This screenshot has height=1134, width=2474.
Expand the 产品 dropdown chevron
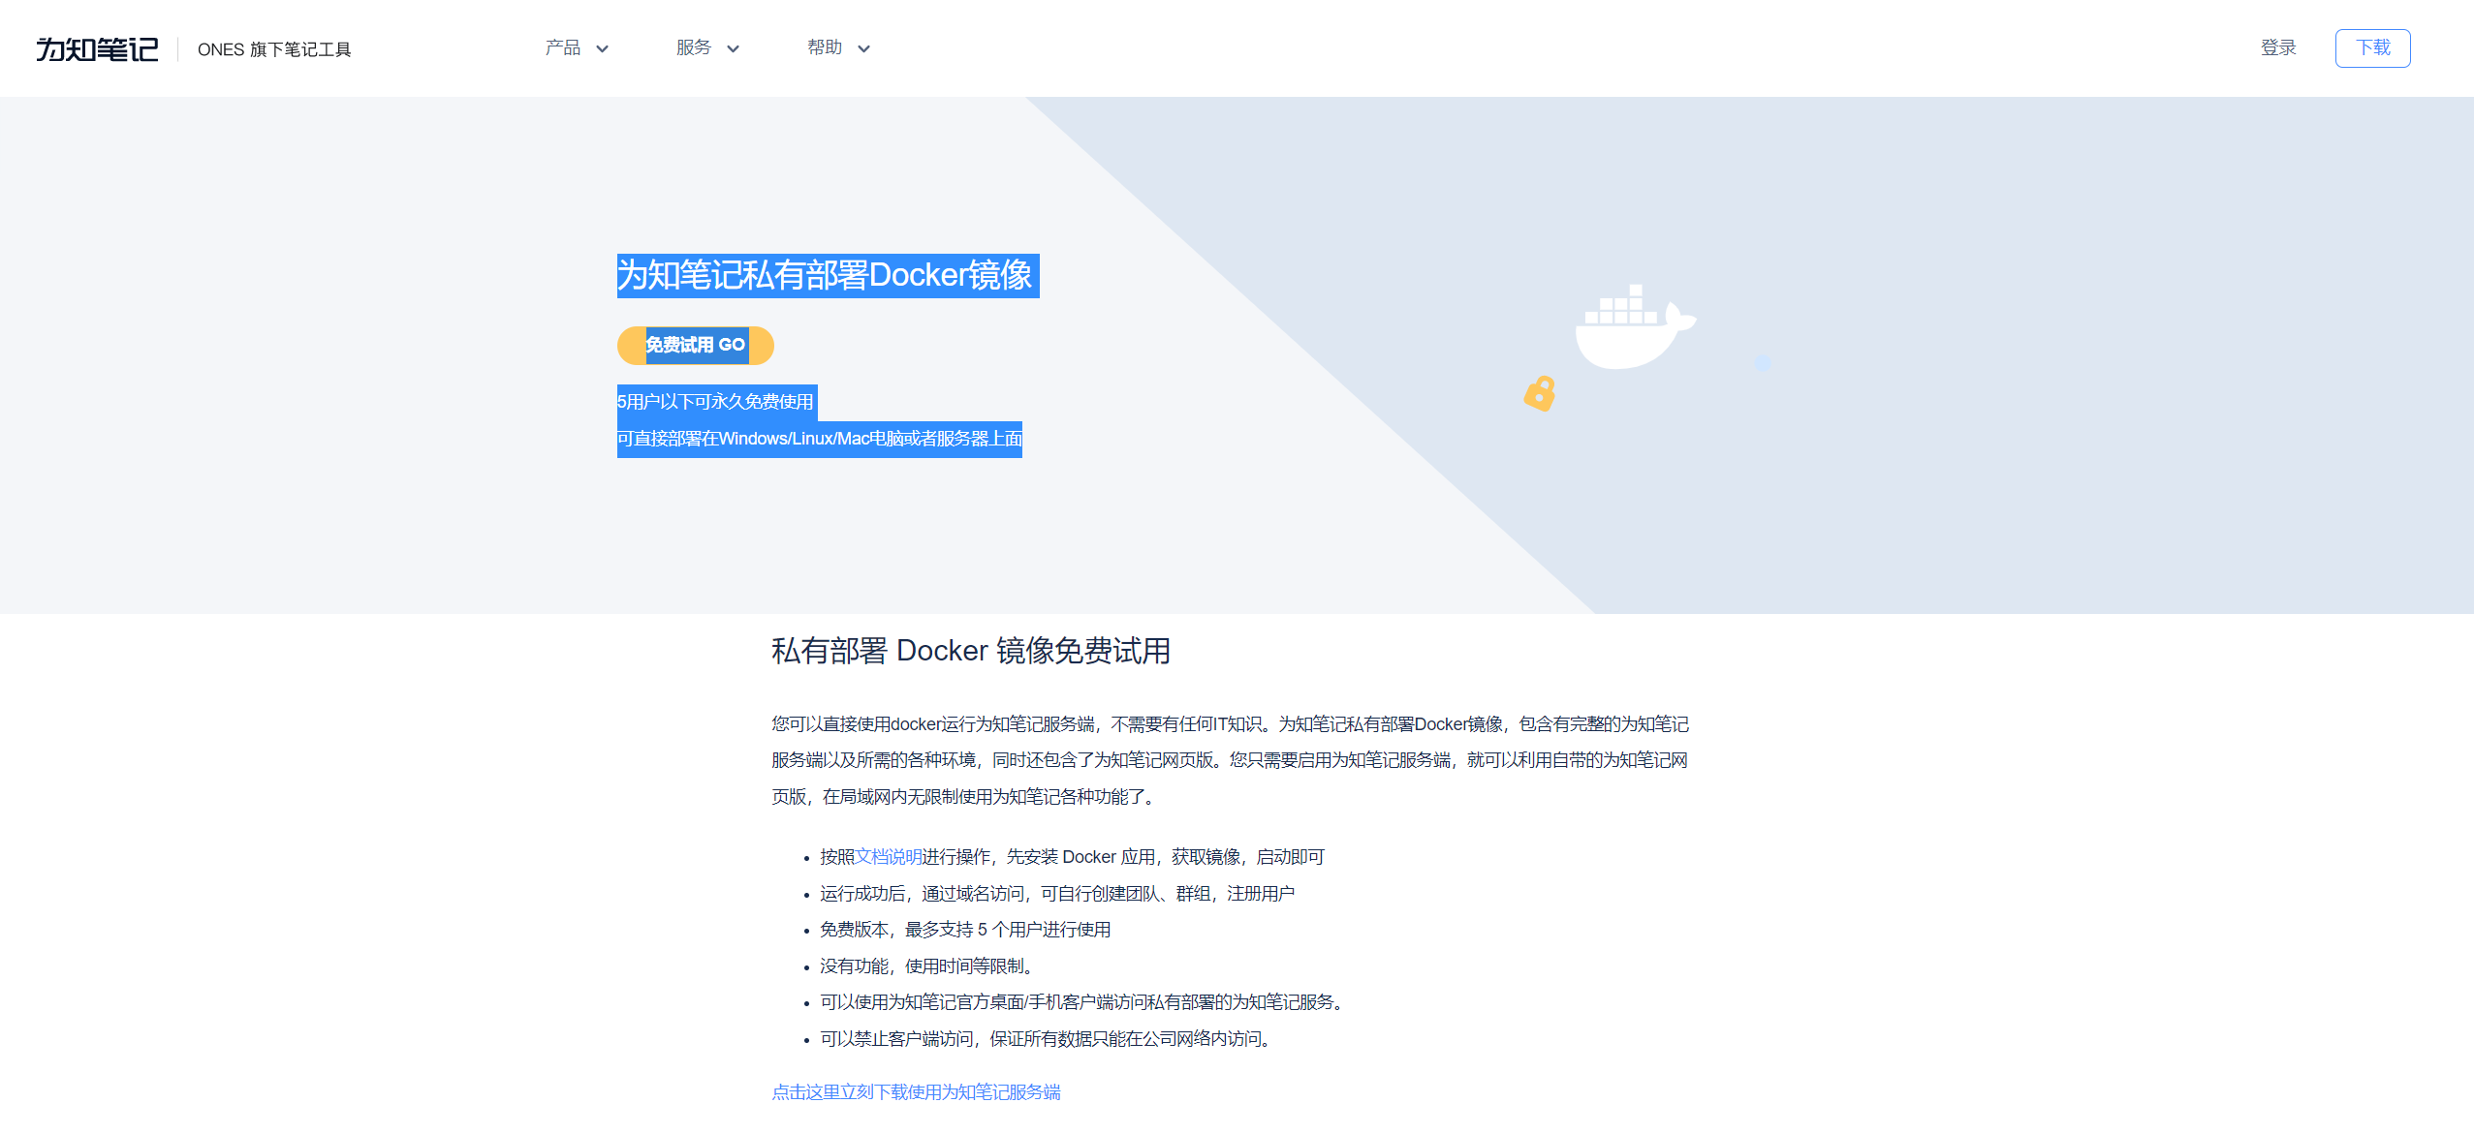[x=602, y=48]
